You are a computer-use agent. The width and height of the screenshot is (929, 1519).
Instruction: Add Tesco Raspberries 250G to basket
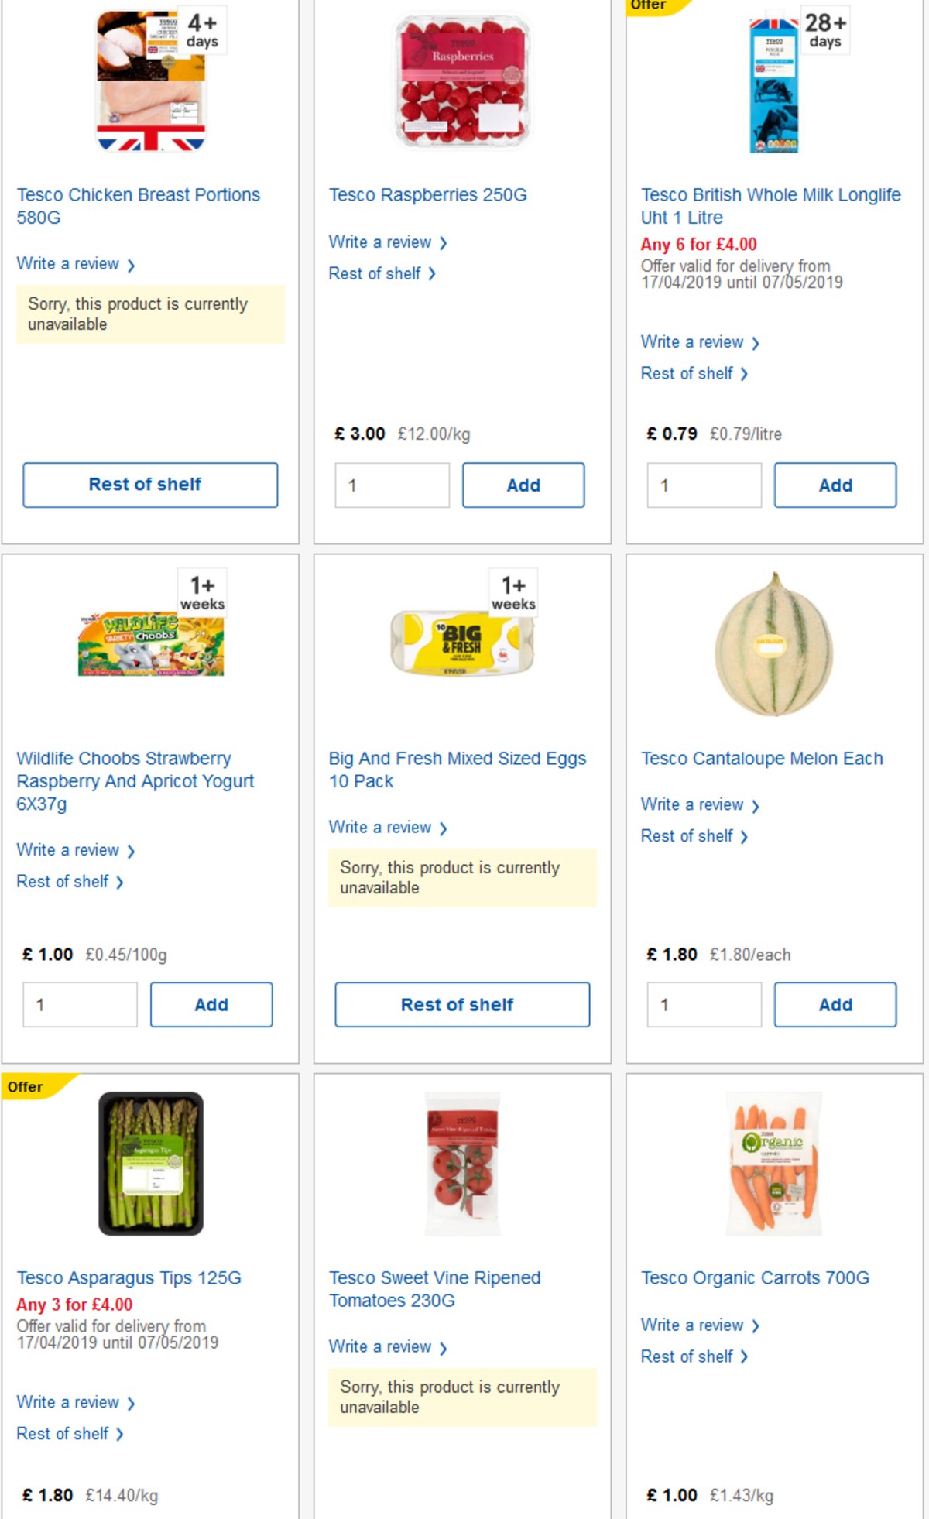(x=523, y=485)
